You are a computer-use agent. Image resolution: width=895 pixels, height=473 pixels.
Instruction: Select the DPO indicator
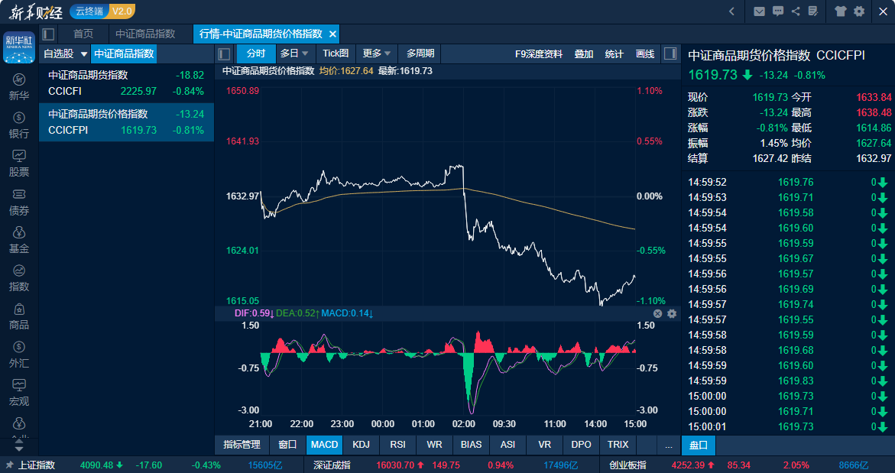(x=581, y=445)
